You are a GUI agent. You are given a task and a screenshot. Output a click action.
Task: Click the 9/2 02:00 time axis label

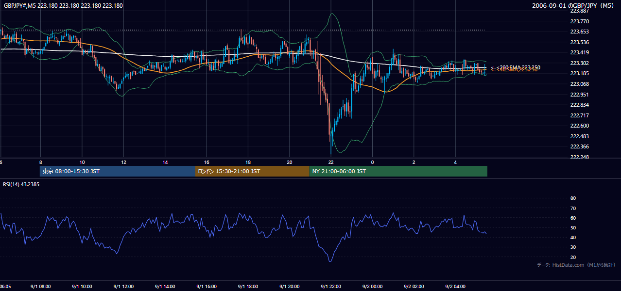[414, 287]
